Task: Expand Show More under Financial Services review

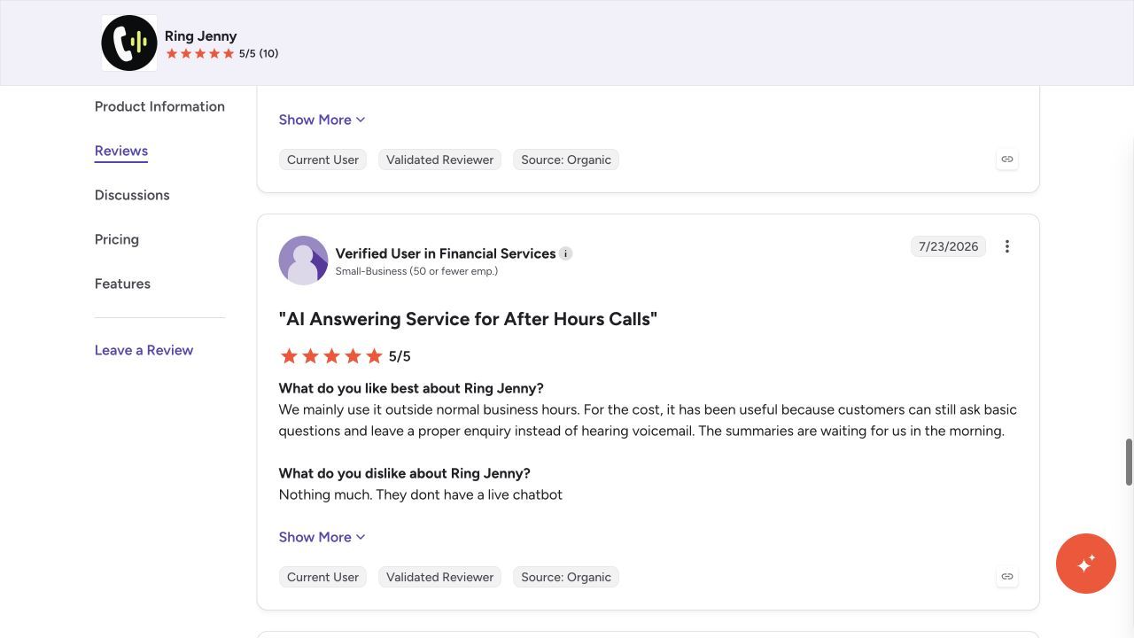Action: (x=322, y=537)
